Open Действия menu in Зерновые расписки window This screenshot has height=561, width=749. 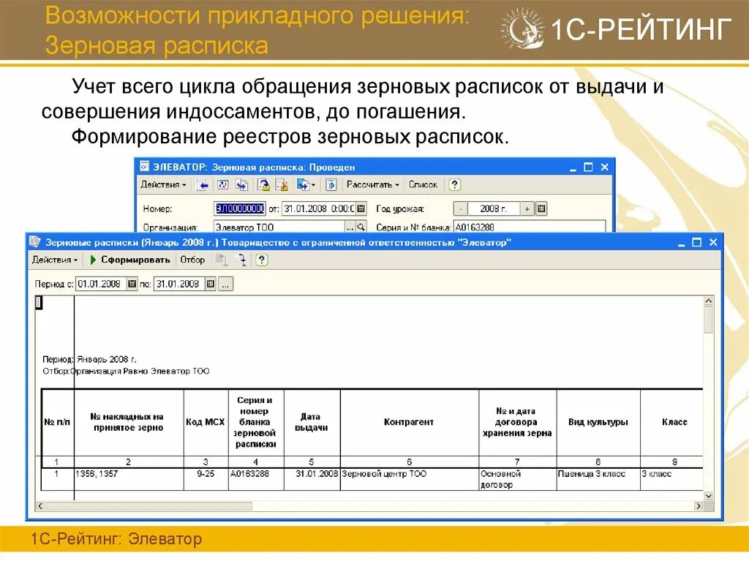[x=54, y=260]
